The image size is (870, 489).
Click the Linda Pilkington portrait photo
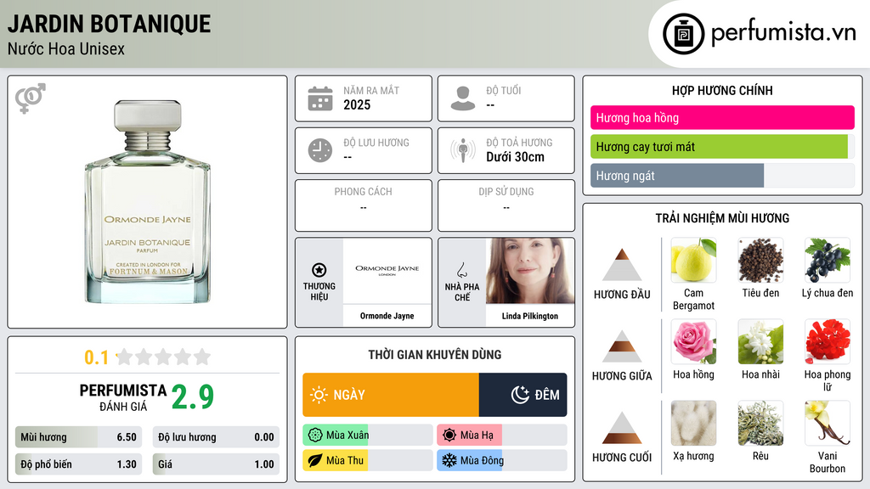(x=530, y=271)
